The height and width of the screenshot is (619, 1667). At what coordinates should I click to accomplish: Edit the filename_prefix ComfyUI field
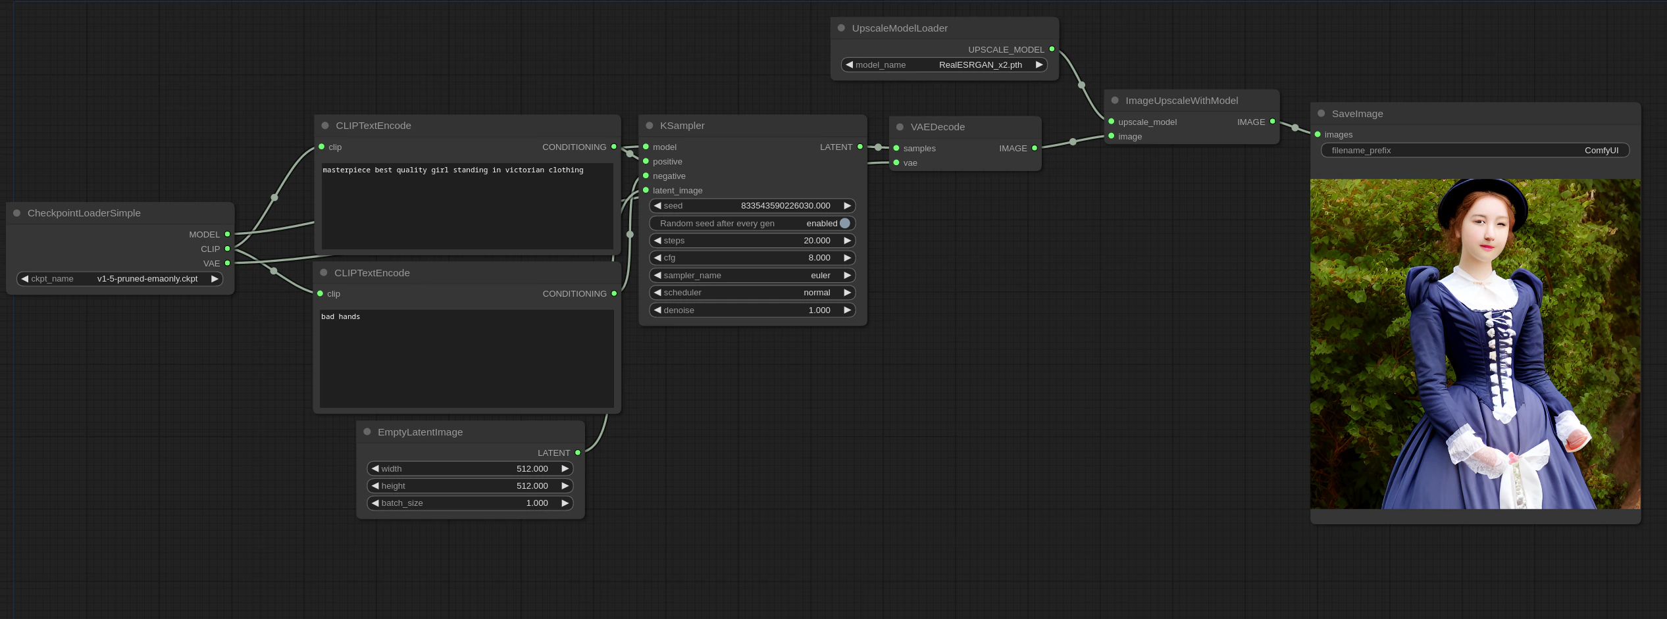[1474, 150]
